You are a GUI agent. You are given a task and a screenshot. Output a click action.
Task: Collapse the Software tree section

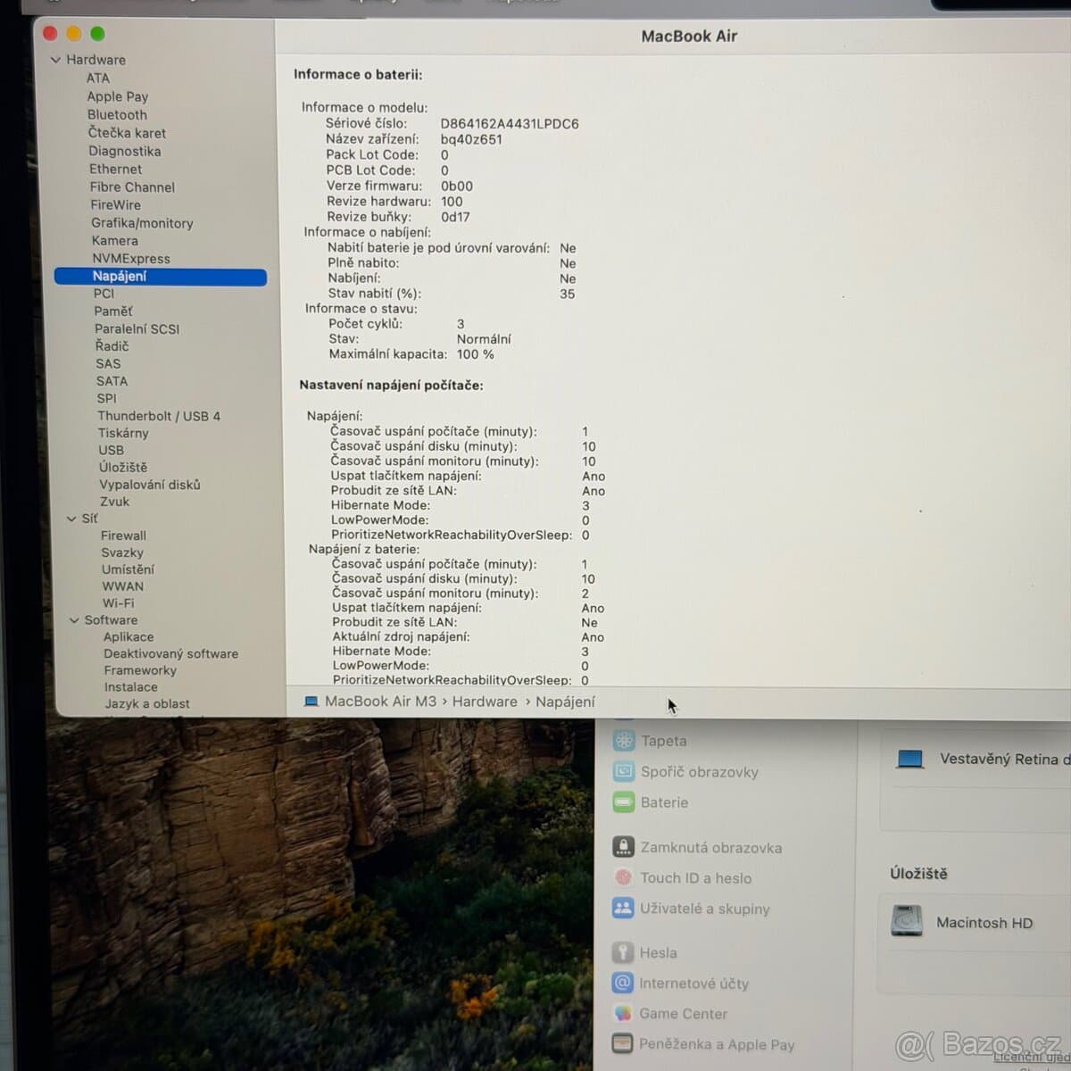(x=74, y=620)
